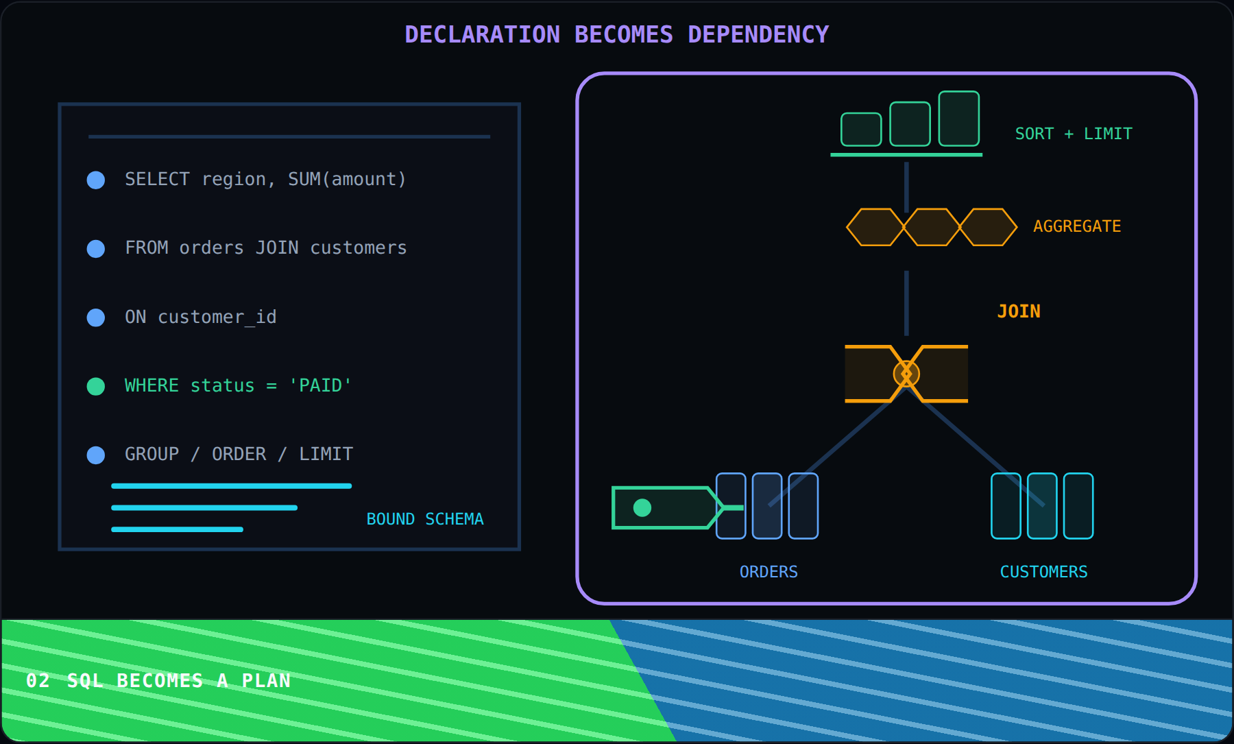Screen dimensions: 1234x744
Task: Click the orange Join node icon
Action: (x=906, y=374)
